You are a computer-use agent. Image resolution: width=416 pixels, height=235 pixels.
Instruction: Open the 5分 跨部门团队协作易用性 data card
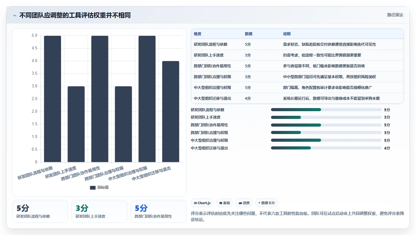[x=158, y=211]
